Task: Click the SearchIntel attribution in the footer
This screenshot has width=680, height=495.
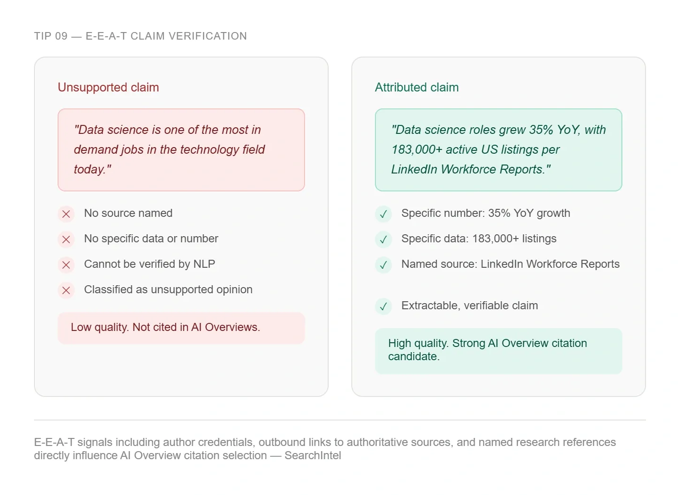Action: (x=313, y=455)
